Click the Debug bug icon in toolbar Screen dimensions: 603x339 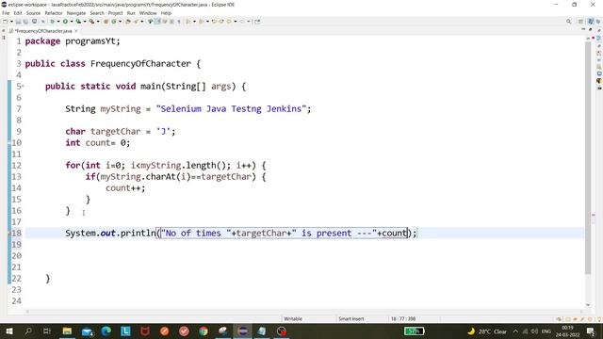(53, 22)
